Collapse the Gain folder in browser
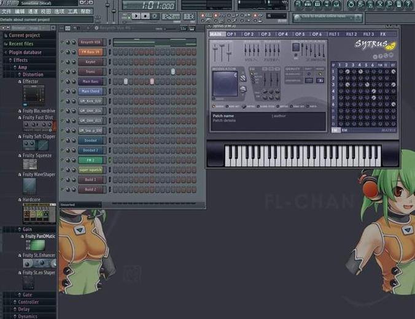The image size is (415, 319). pos(27,229)
